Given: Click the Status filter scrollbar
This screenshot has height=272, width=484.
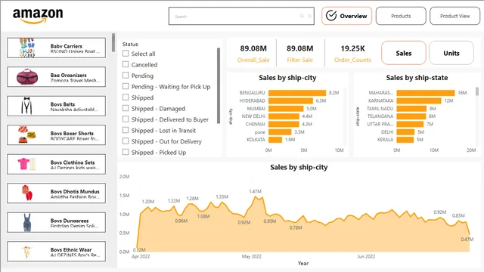Looking at the screenshot, I should 219,85.
